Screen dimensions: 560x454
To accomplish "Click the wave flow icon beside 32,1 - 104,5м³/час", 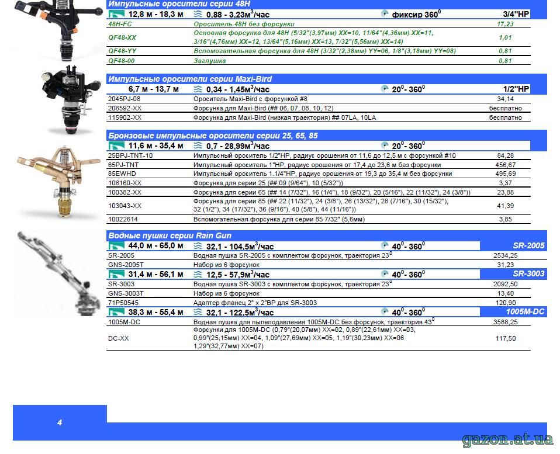I will [198, 246].
